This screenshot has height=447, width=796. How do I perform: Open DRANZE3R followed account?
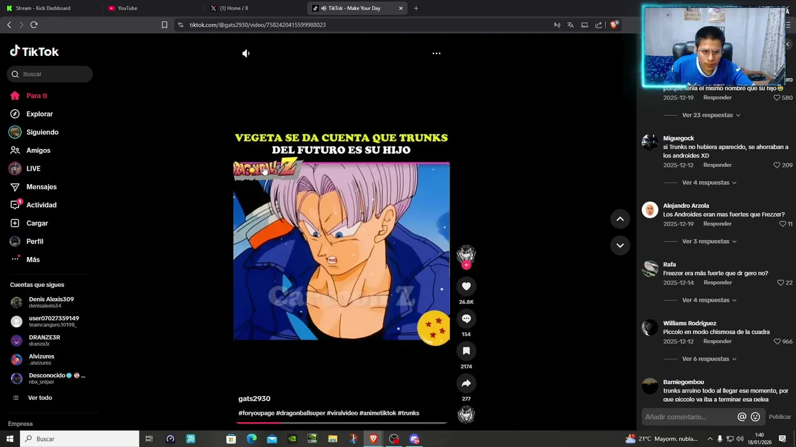point(45,340)
